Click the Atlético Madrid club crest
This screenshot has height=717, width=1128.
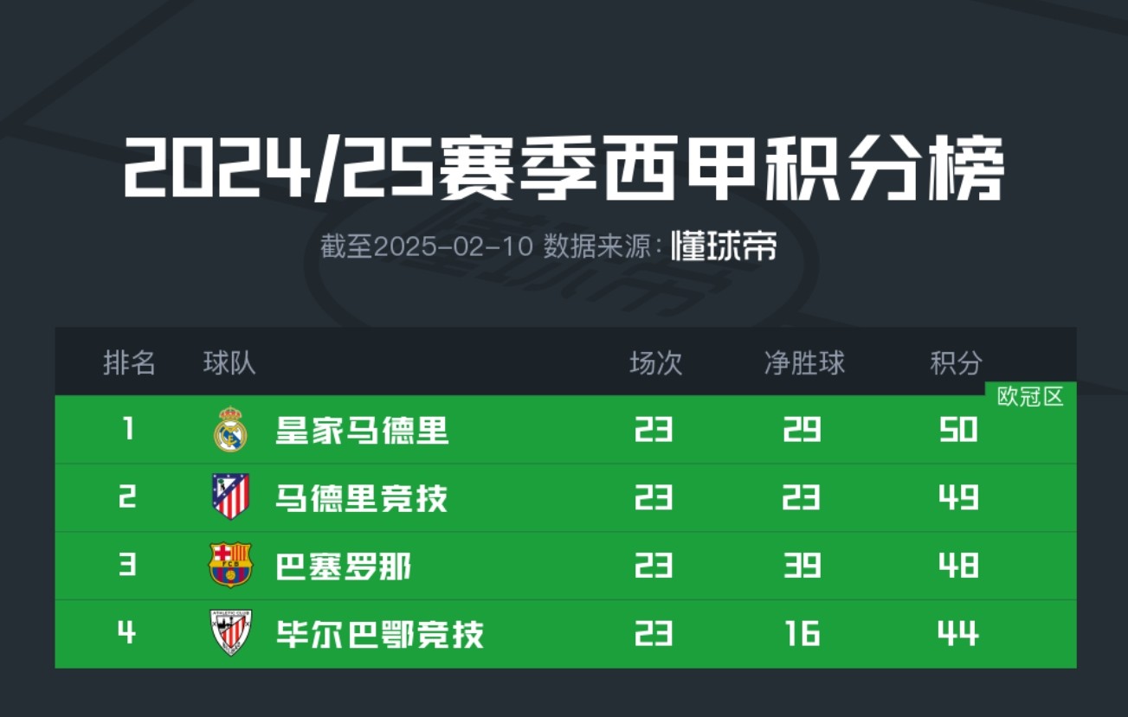[x=230, y=496]
